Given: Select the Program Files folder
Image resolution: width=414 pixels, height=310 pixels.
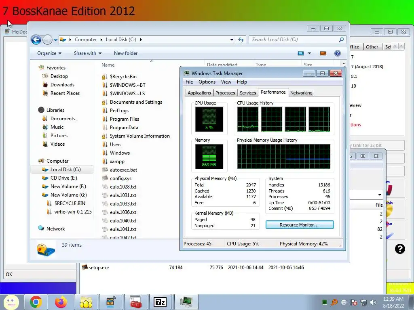Looking at the screenshot, I should pyautogui.click(x=125, y=119).
